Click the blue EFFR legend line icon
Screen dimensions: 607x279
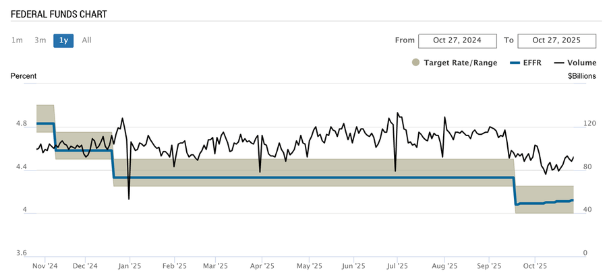pyautogui.click(x=515, y=63)
